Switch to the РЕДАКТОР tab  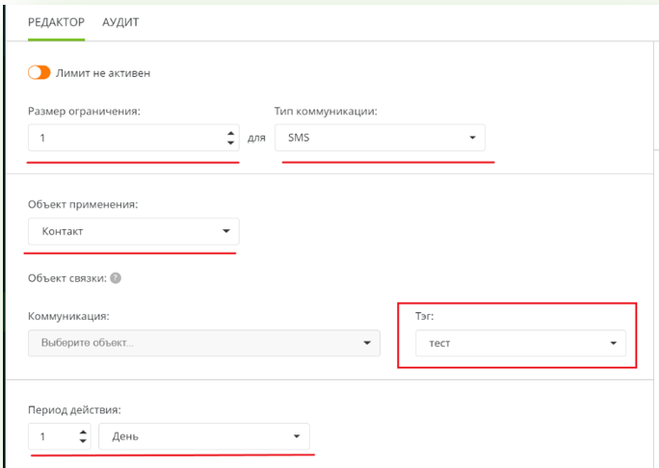pos(56,22)
